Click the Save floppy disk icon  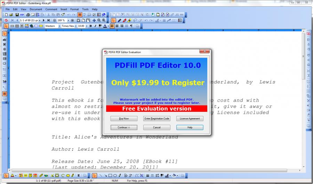17,15
